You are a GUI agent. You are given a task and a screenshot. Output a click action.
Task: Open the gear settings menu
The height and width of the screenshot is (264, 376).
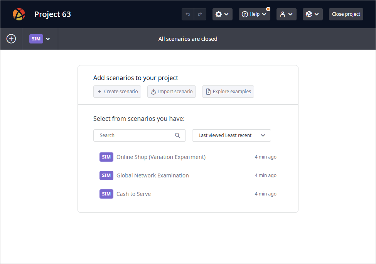tap(222, 14)
